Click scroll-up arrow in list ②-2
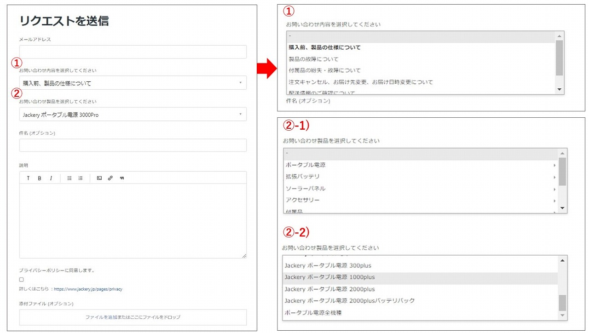Screen dimensions: 589x333 coord(562,260)
